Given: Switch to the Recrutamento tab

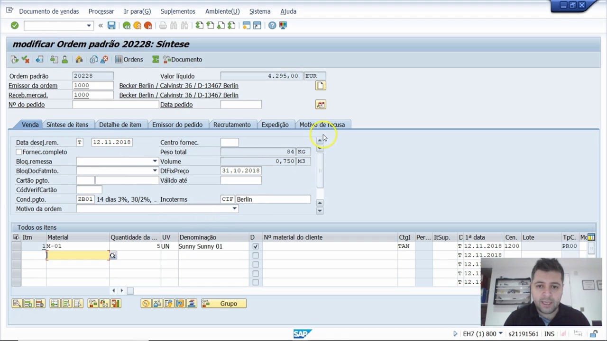Looking at the screenshot, I should pyautogui.click(x=232, y=125).
